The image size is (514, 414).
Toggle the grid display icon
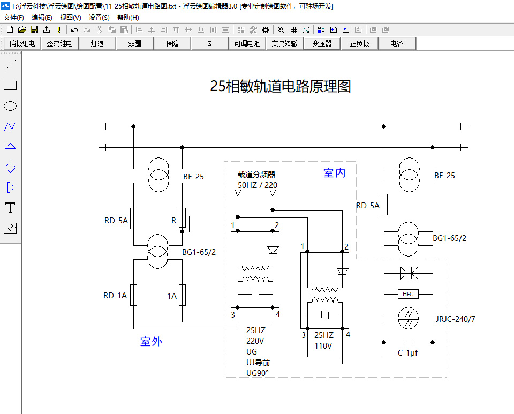tap(293, 30)
